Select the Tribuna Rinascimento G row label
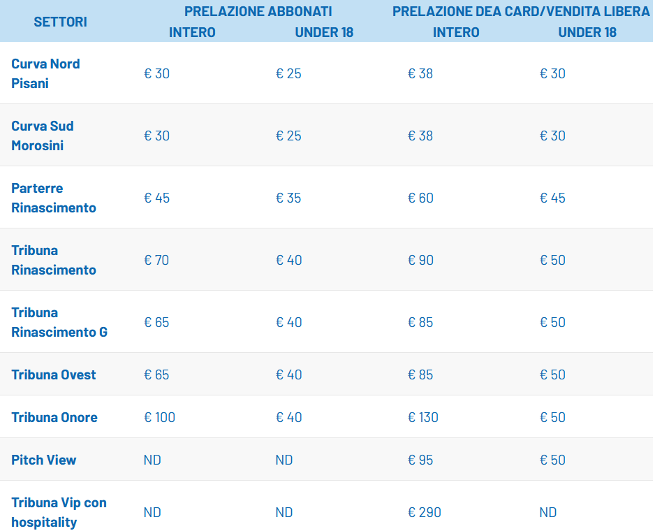The image size is (655, 531). (59, 322)
